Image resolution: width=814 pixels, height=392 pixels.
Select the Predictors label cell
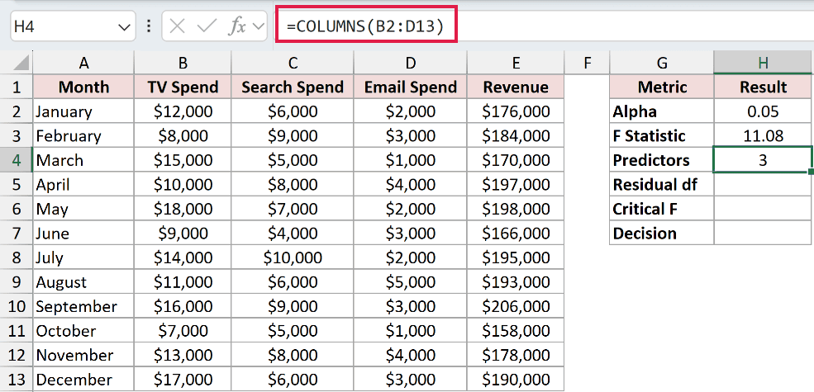tap(662, 160)
